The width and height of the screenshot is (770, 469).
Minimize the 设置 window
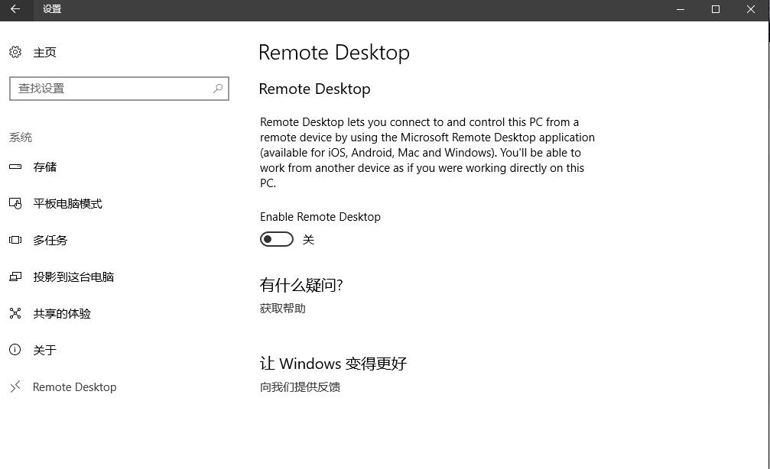click(680, 9)
